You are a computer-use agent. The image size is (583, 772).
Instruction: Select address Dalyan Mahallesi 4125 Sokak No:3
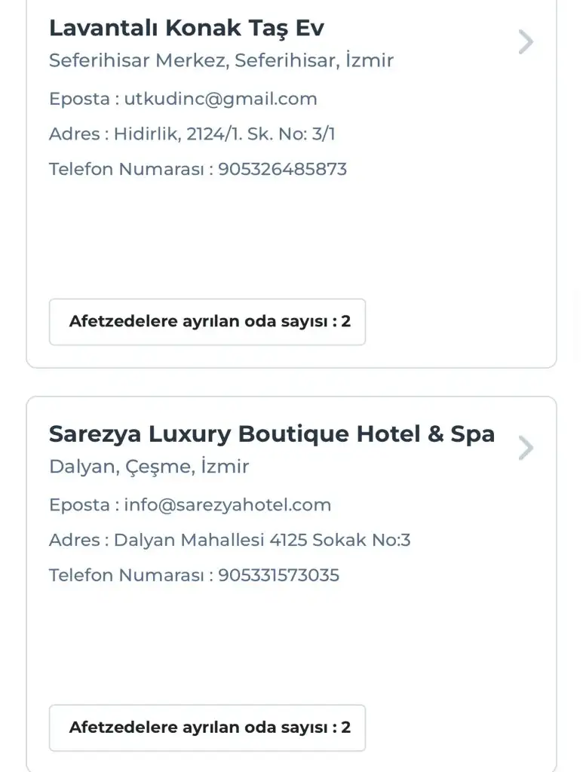point(262,540)
